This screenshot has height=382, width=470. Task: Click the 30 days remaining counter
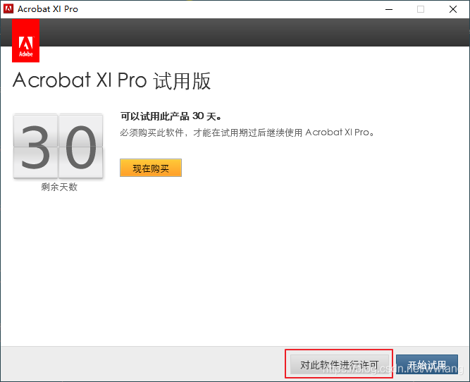point(58,146)
